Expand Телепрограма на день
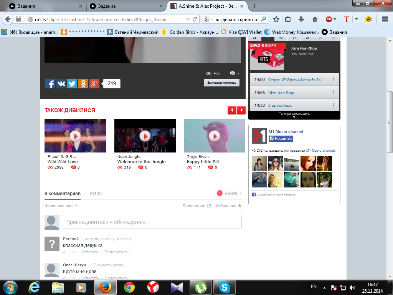This screenshot has width=393, height=295. [x=294, y=114]
